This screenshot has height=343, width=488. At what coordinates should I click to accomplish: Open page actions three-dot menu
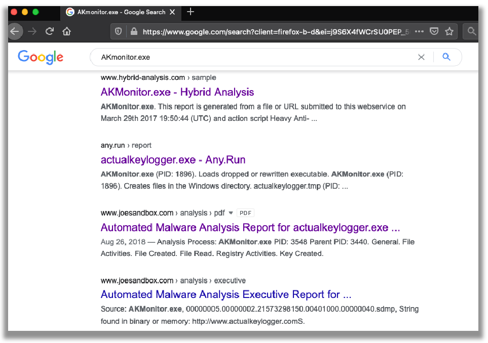419,31
